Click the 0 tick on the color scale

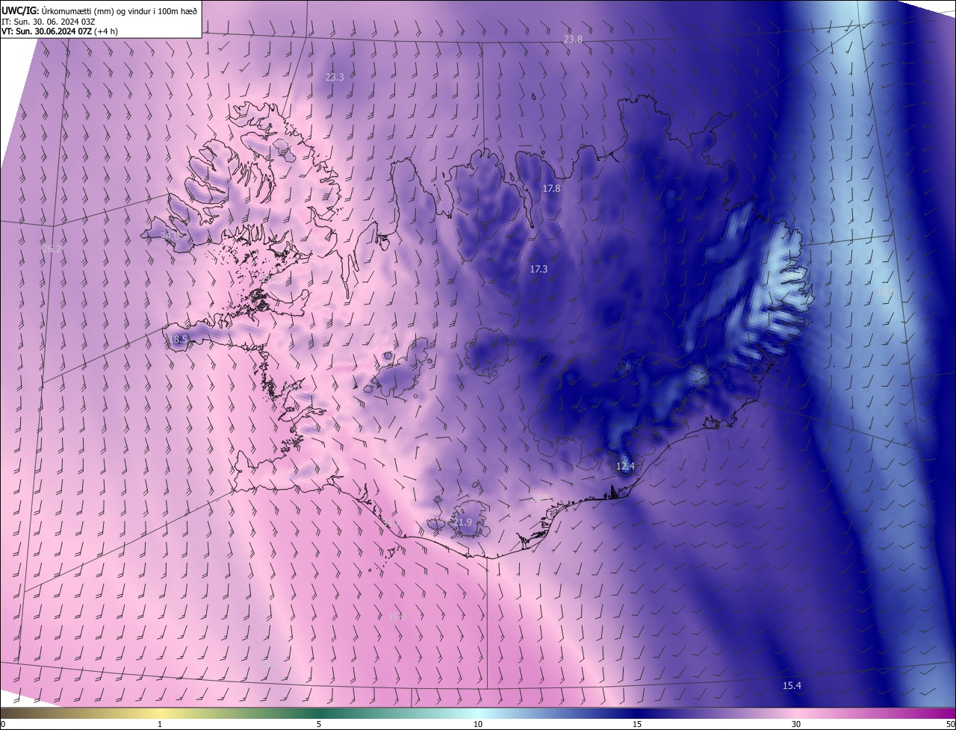point(3,724)
